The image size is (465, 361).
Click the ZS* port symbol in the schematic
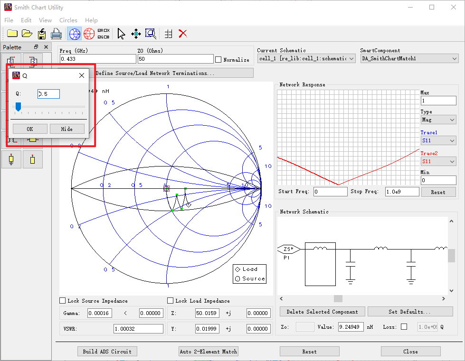(x=288, y=249)
